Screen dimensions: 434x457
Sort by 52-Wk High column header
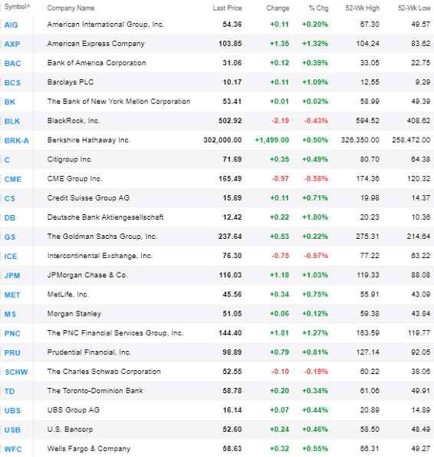coord(363,8)
